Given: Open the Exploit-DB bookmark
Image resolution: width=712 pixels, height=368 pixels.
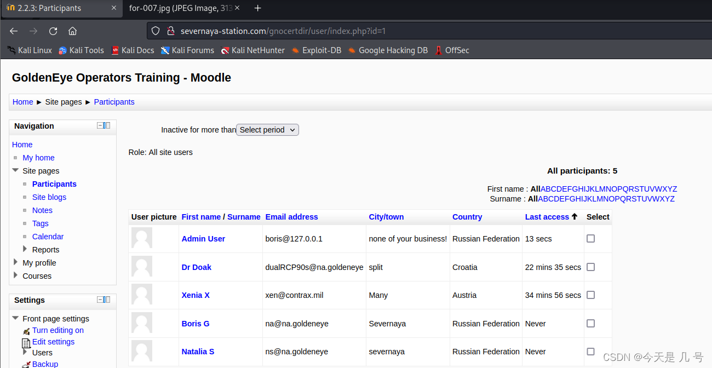Looking at the screenshot, I should 316,50.
